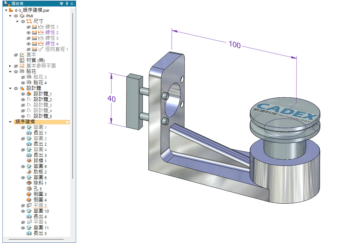Toggle visibility of 草圖 9 sketch
This screenshot has height=243, width=337.
coord(23,166)
